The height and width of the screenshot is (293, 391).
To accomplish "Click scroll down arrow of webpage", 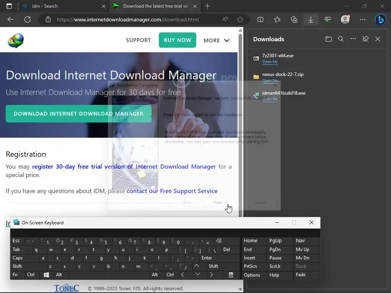I will tap(240, 289).
